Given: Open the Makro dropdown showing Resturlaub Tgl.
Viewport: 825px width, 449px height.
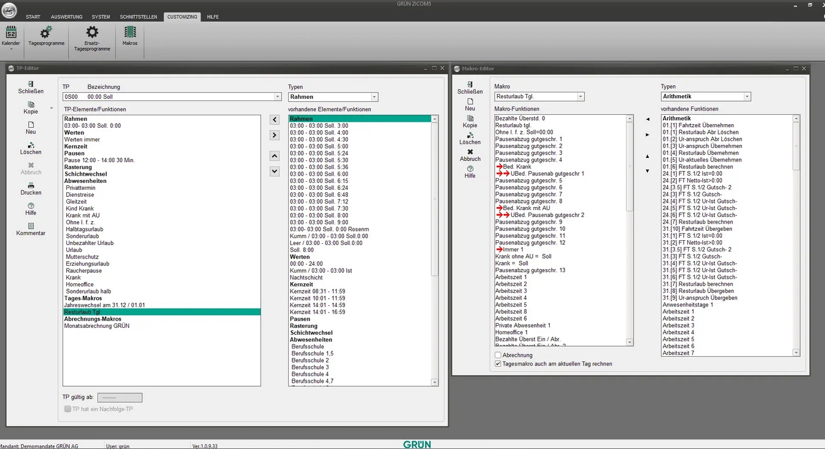Looking at the screenshot, I should [580, 96].
